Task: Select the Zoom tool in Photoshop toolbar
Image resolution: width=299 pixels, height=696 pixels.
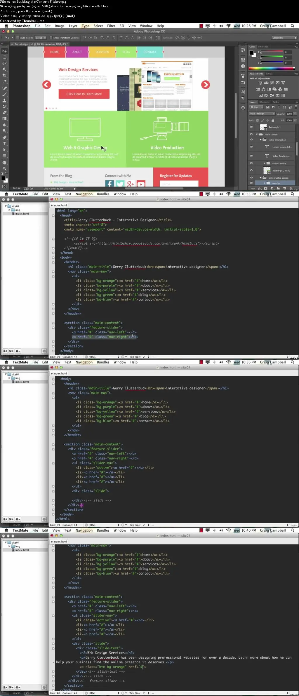Action: pyautogui.click(x=4, y=169)
